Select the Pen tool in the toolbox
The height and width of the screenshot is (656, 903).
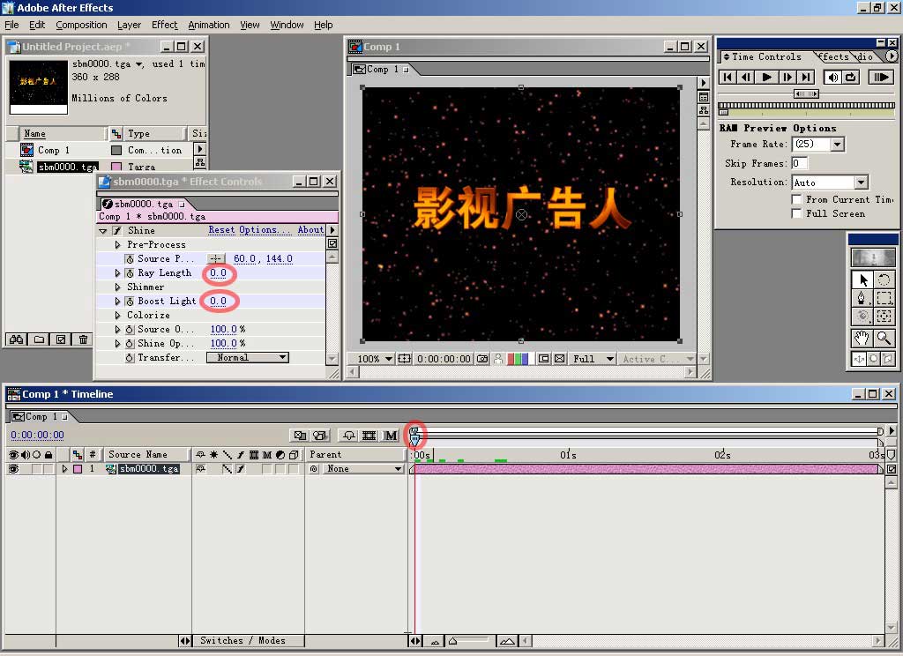pyautogui.click(x=862, y=298)
